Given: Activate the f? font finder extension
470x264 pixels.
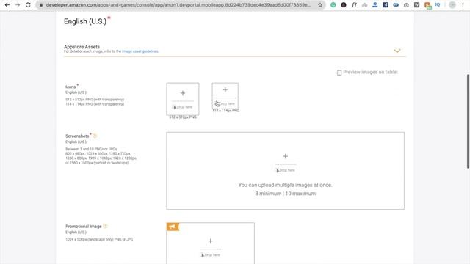Looking at the screenshot, I should coord(354,5).
